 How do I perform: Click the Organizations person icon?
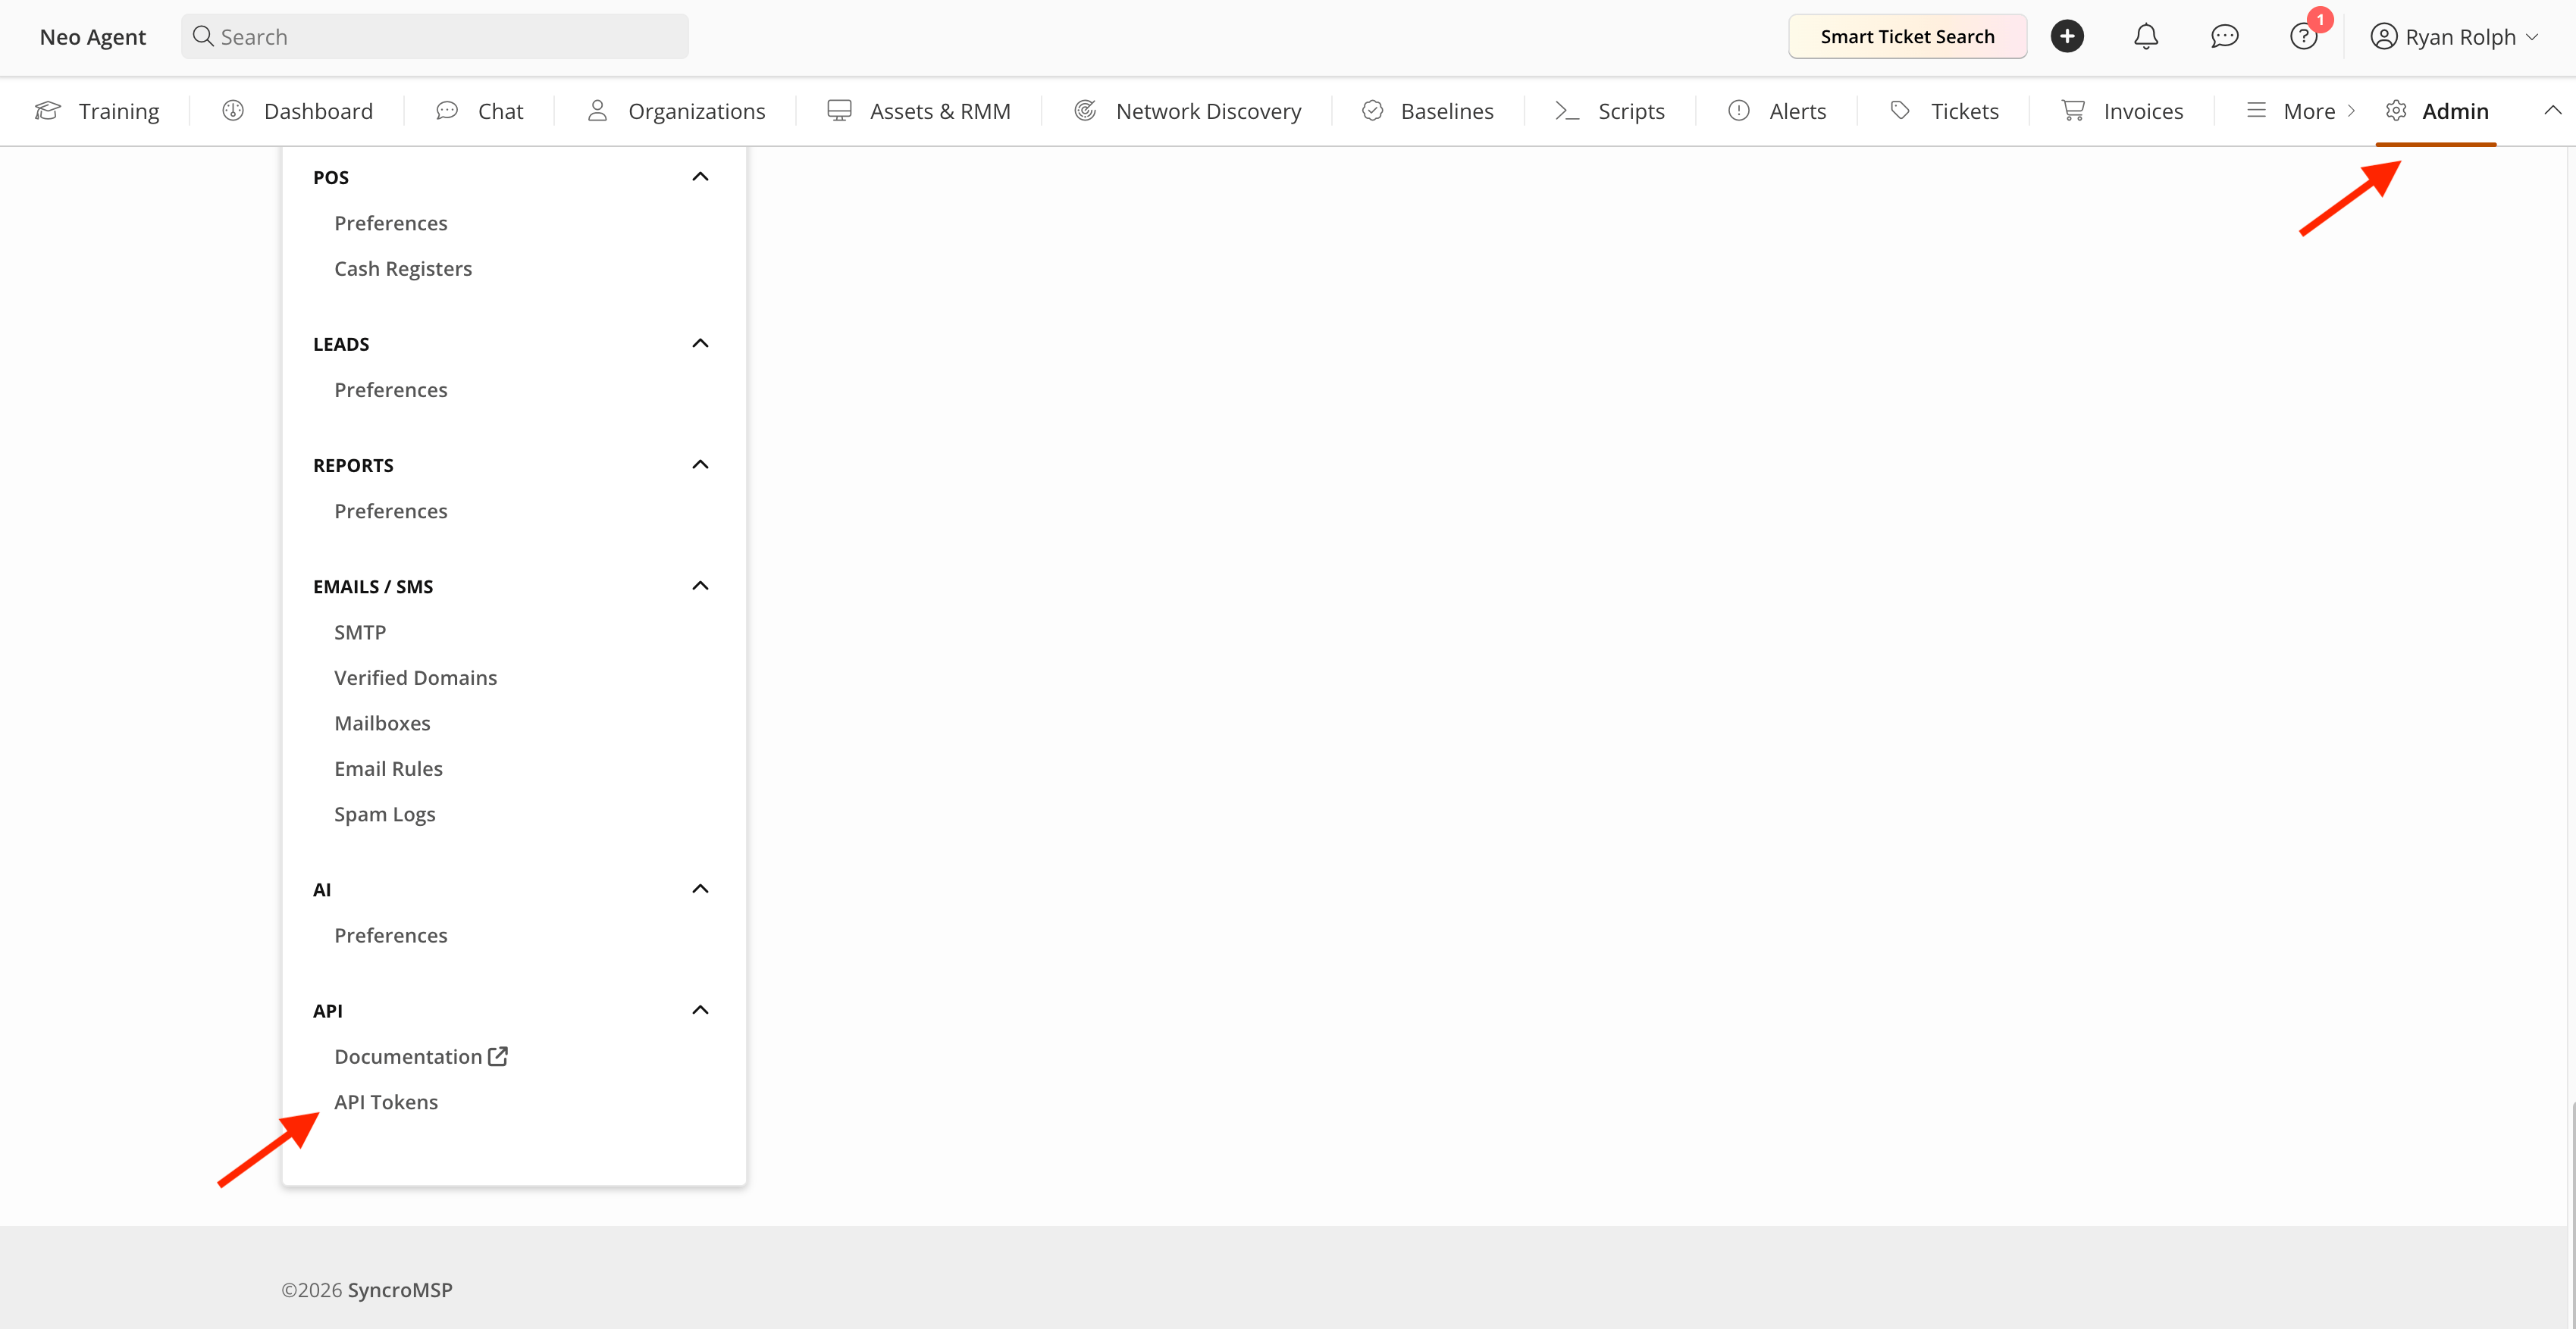tap(597, 111)
